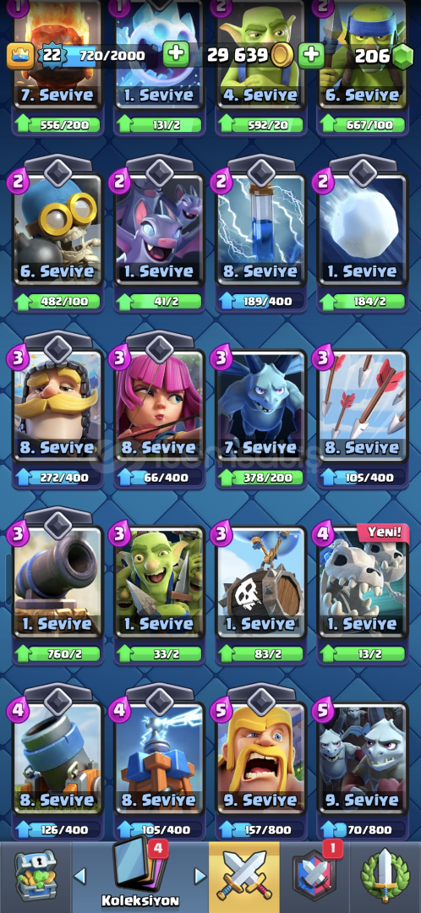
Task: Tap the Barbarians card at 9. Seviye
Action: 260,758
